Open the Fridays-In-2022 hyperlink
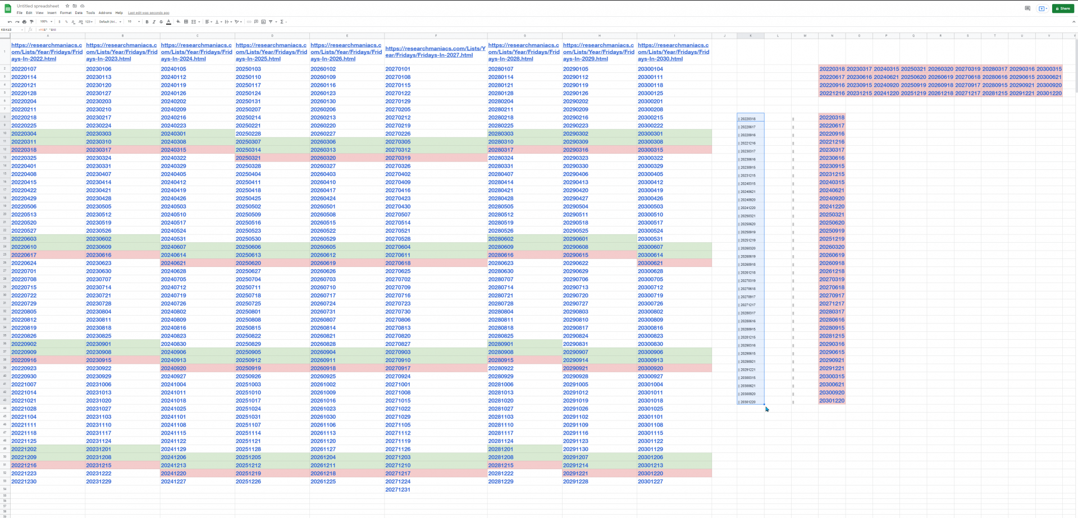 [47, 52]
